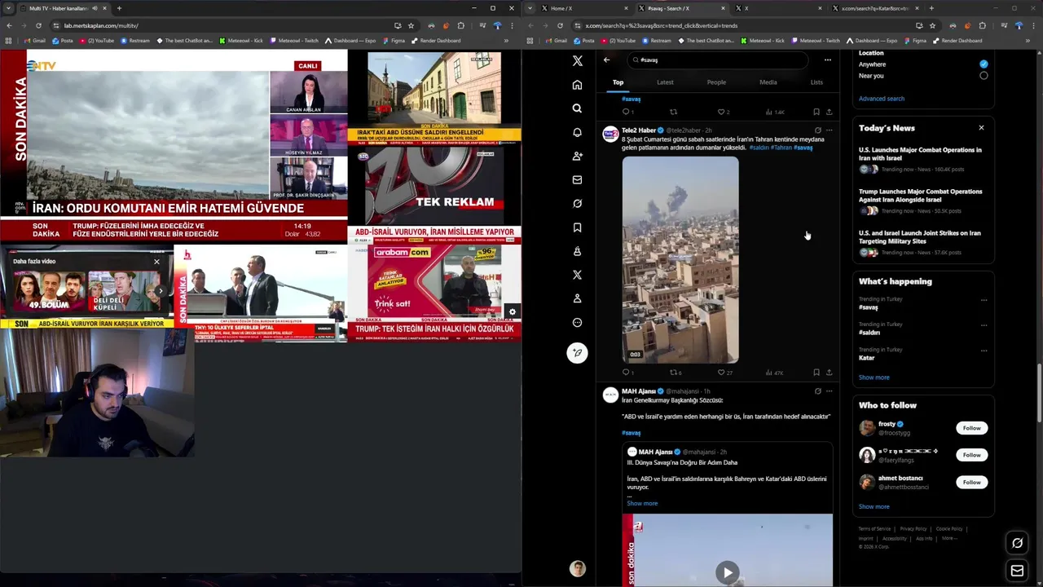
Task: Reload the Multi TV page
Action: (38, 25)
